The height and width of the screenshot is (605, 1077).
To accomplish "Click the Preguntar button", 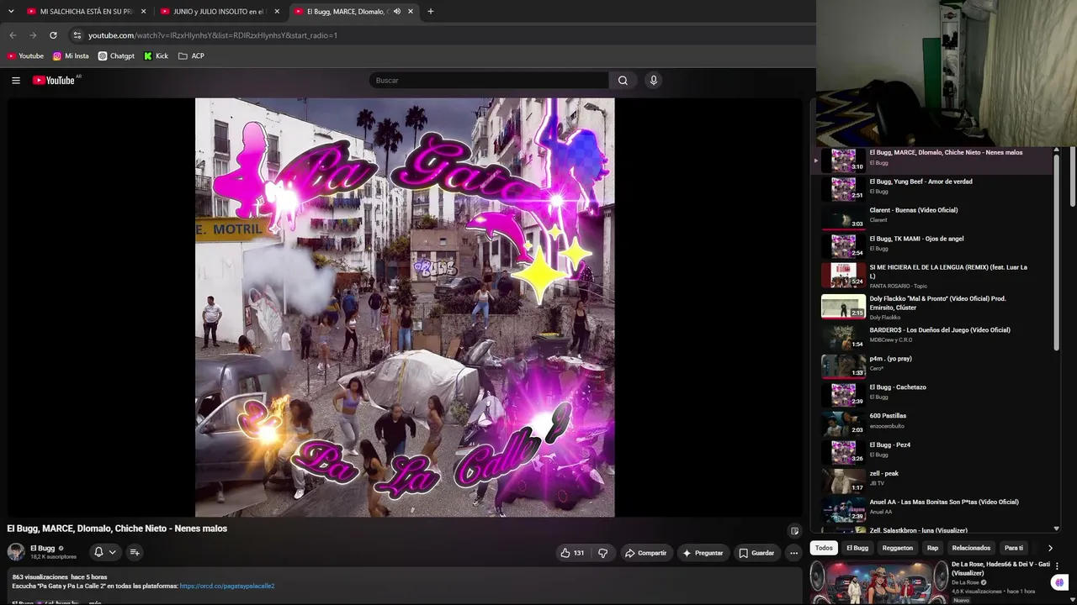I will click(x=703, y=553).
